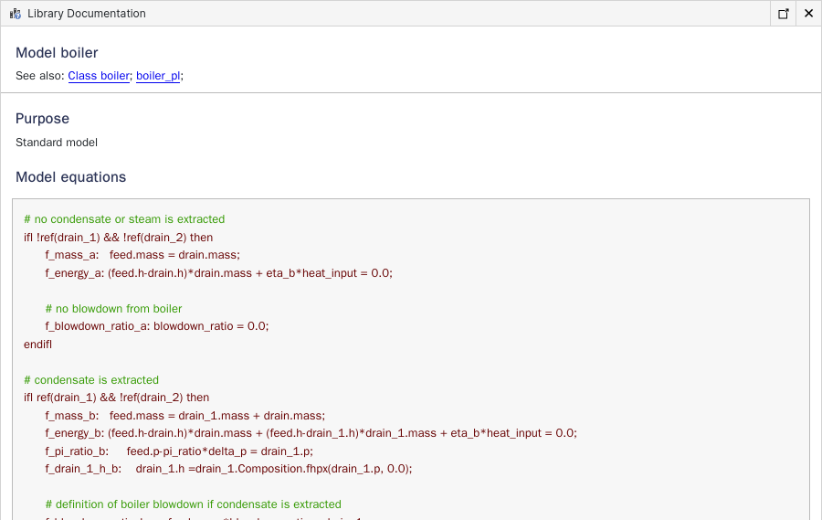The height and width of the screenshot is (520, 822).
Task: Click the f_drain_1_h_b equation line
Action: pos(228,469)
